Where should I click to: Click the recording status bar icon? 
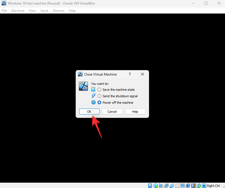point(188,185)
